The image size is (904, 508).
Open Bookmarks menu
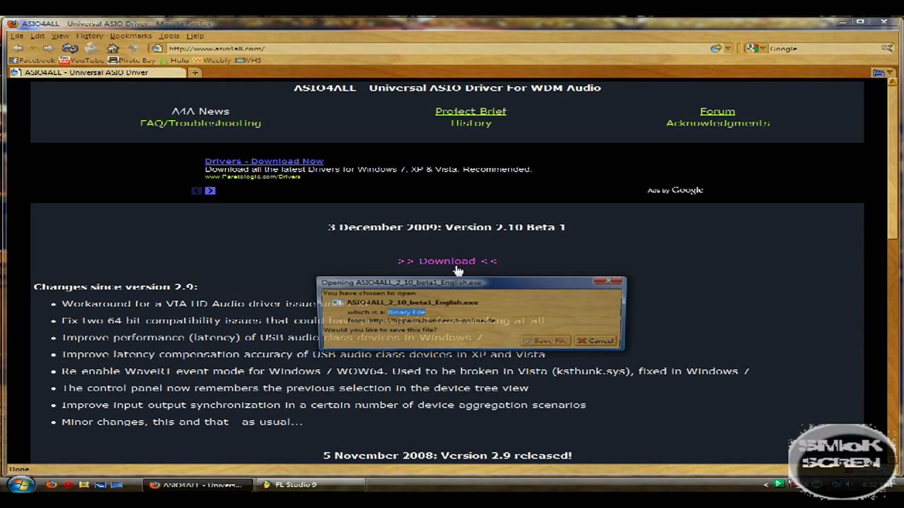tap(131, 36)
